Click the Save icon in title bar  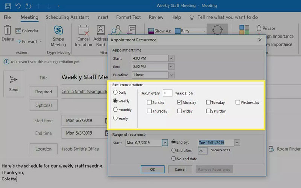[x=8, y=6]
